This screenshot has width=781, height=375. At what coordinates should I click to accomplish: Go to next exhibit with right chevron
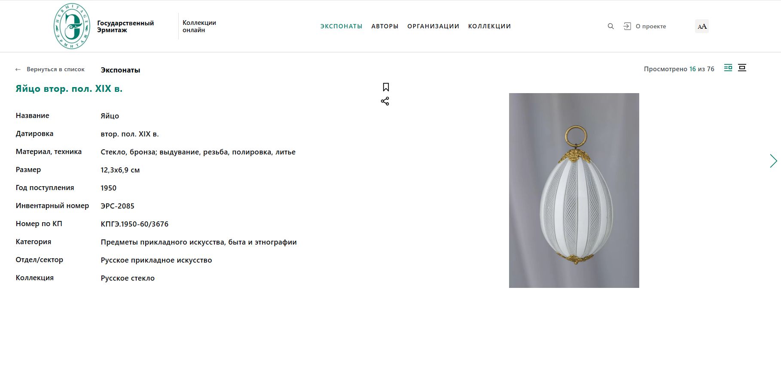[x=773, y=161]
